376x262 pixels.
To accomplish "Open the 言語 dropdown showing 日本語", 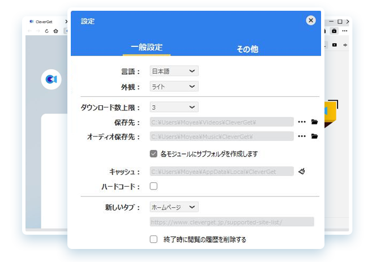I will [x=174, y=71].
